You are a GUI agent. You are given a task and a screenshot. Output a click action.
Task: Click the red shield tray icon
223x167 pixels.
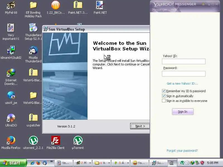202,163
